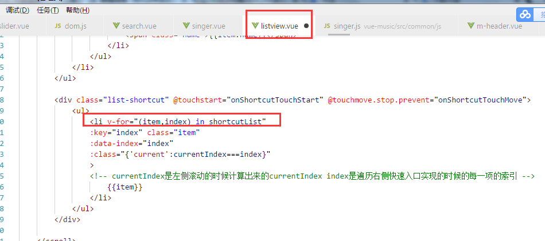This screenshot has height=241, width=545.
Task: Click the unsaved dot on listview.vue tab
Action: click(306, 26)
